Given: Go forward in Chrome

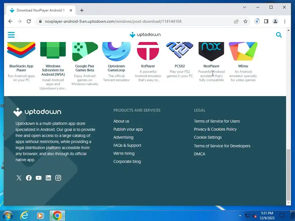Looking at the screenshot, I should point(20,21).
